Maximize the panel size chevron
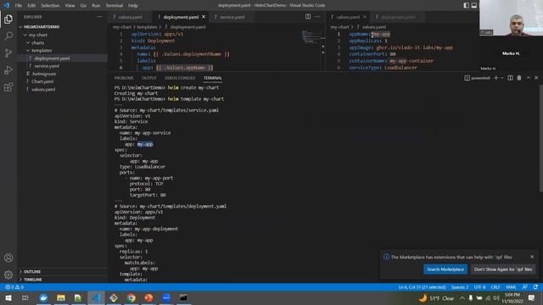 click(528, 78)
